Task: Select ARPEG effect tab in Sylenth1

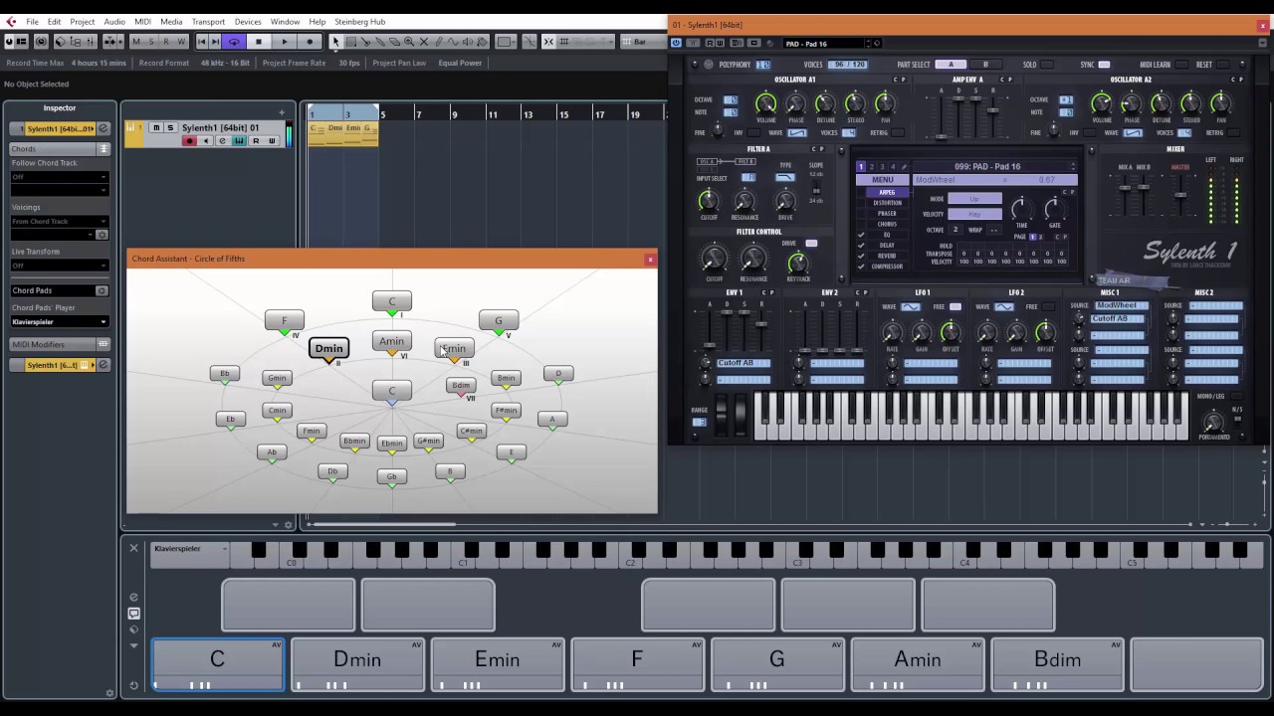Action: tap(887, 192)
